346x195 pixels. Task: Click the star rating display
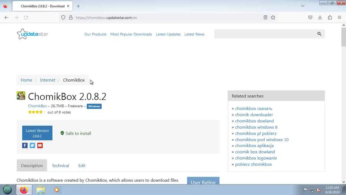click(x=37, y=112)
